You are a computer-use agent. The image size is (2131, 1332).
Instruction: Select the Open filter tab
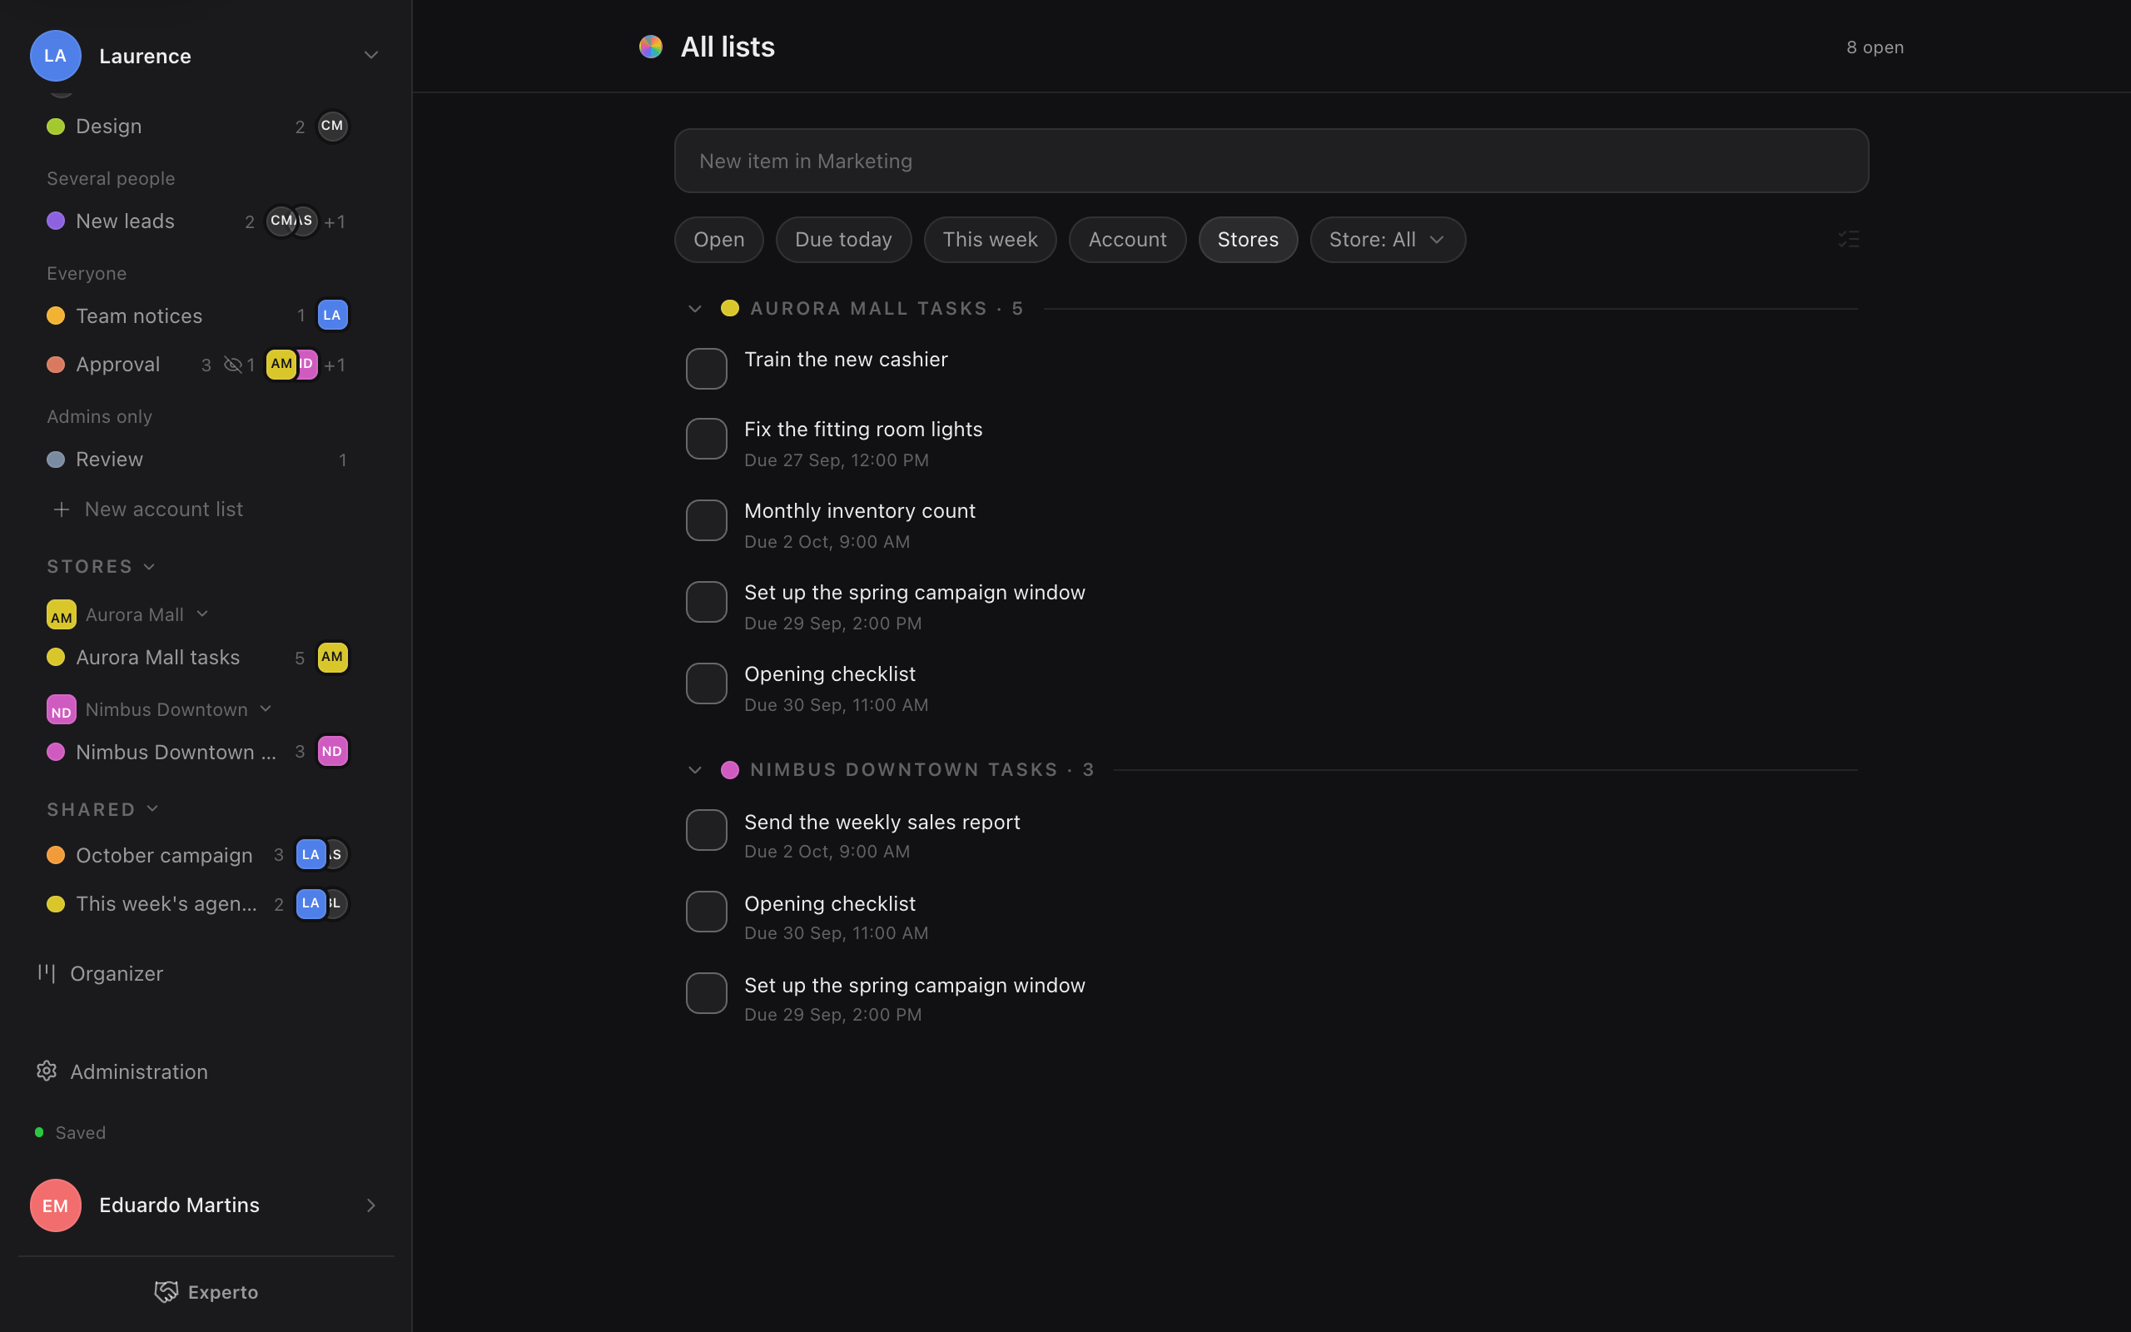point(718,240)
